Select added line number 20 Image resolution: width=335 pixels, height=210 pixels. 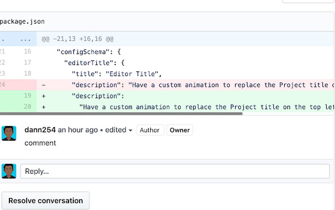tap(28, 107)
